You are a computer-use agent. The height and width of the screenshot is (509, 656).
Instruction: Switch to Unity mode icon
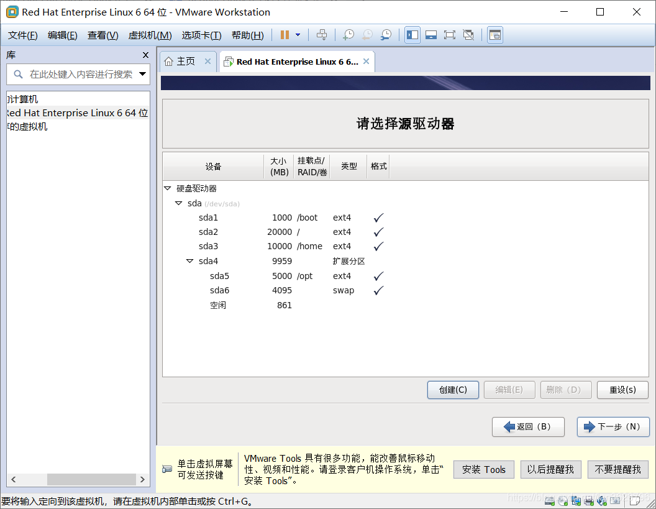click(468, 35)
